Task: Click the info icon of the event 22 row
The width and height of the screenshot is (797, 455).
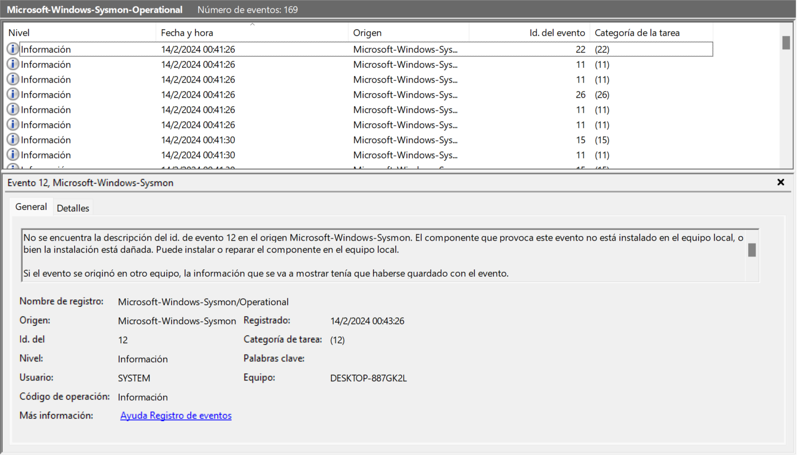Action: point(13,49)
